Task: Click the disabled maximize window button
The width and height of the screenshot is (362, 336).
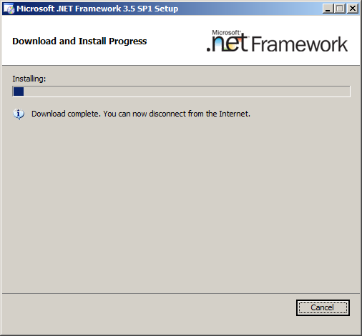Action: point(340,9)
